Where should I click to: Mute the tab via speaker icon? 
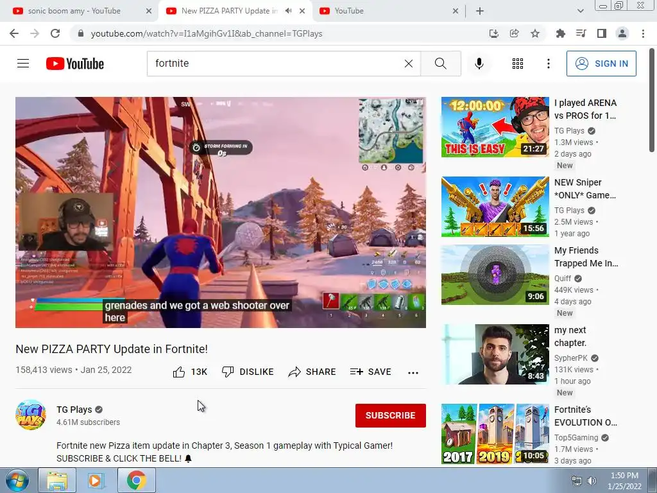(288, 11)
